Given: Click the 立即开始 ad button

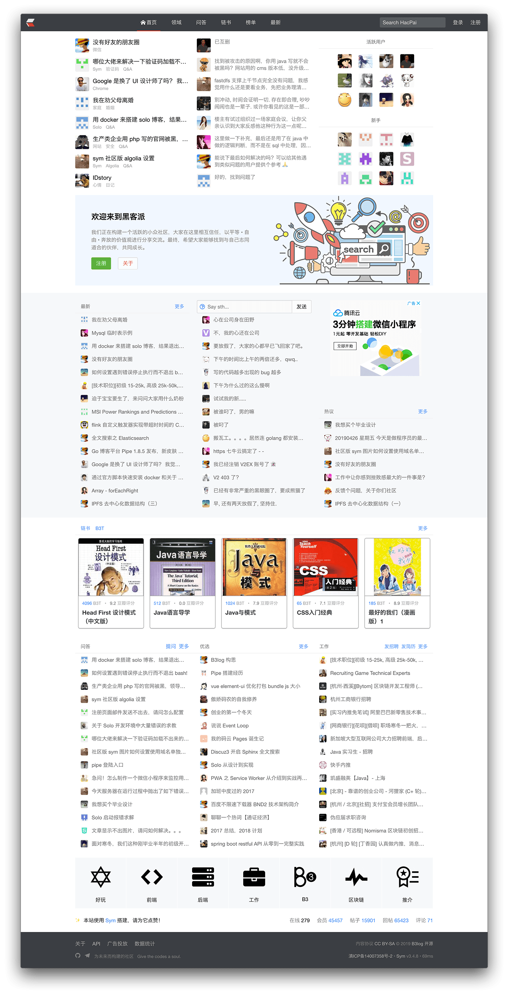Looking at the screenshot, I should pyautogui.click(x=344, y=346).
